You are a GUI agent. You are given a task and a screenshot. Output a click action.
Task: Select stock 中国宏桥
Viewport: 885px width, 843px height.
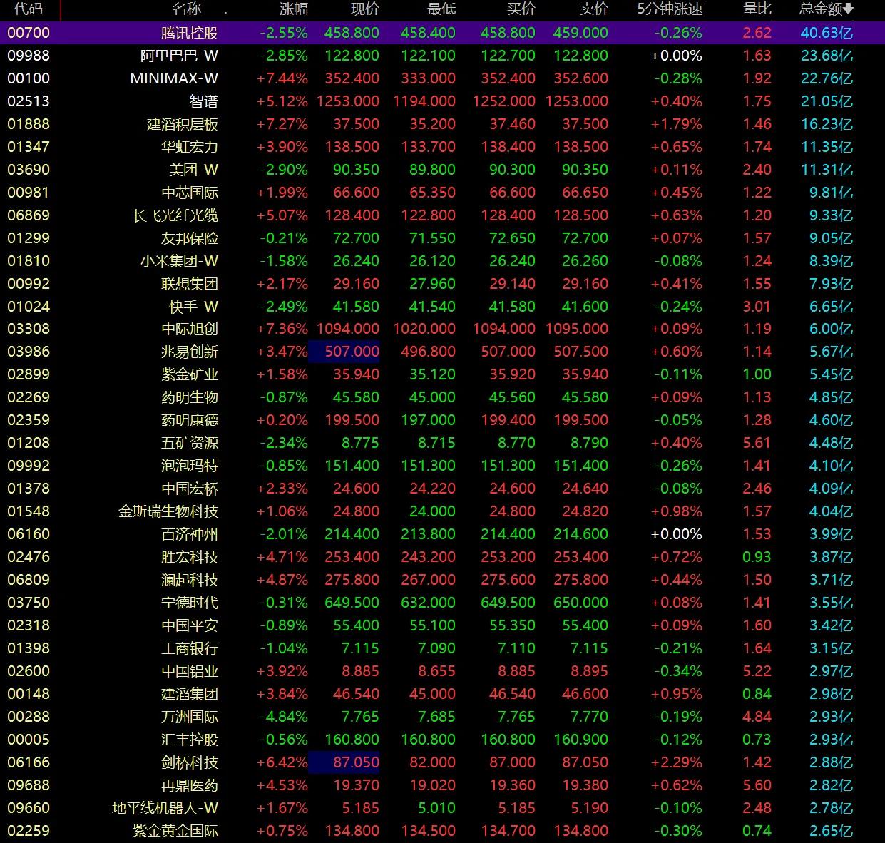pyautogui.click(x=190, y=489)
